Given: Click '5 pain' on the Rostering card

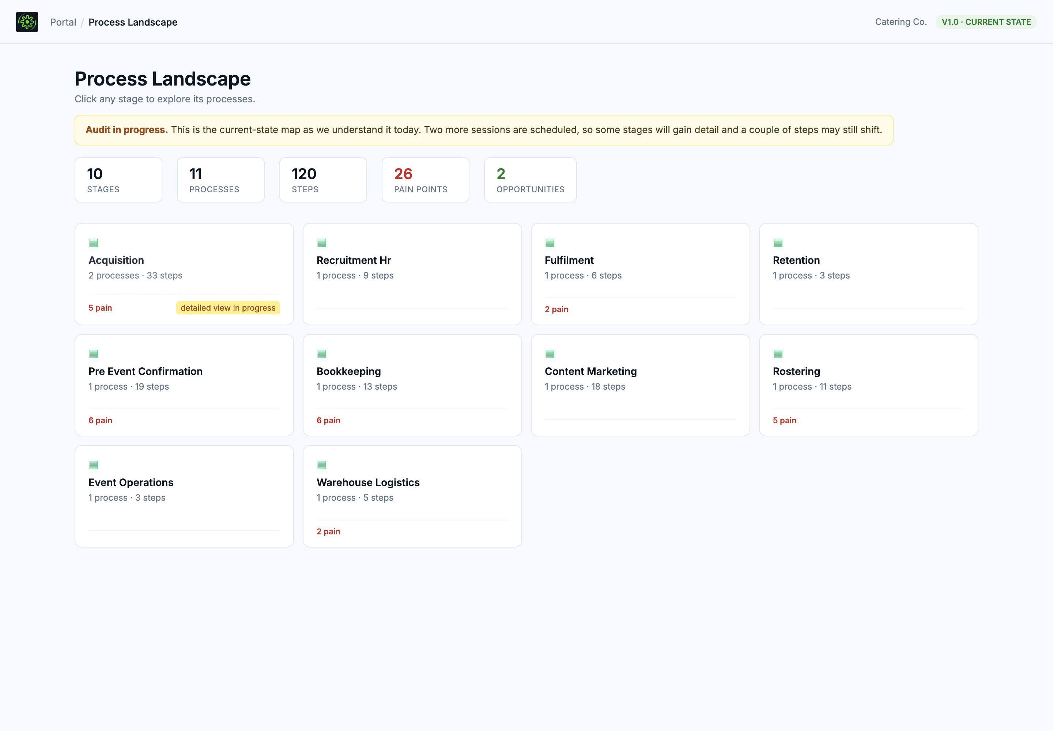Looking at the screenshot, I should coord(785,420).
